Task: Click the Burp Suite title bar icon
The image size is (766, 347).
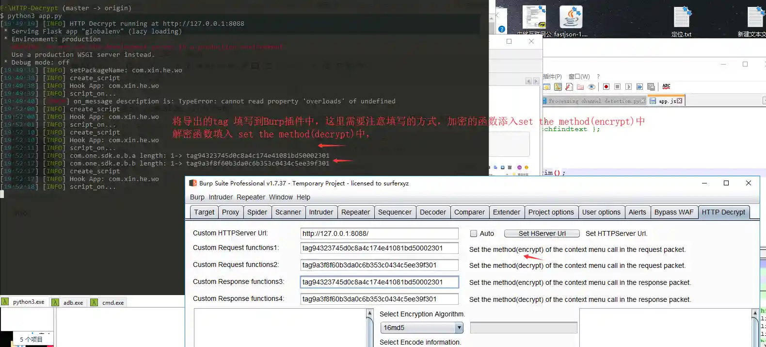Action: point(192,183)
